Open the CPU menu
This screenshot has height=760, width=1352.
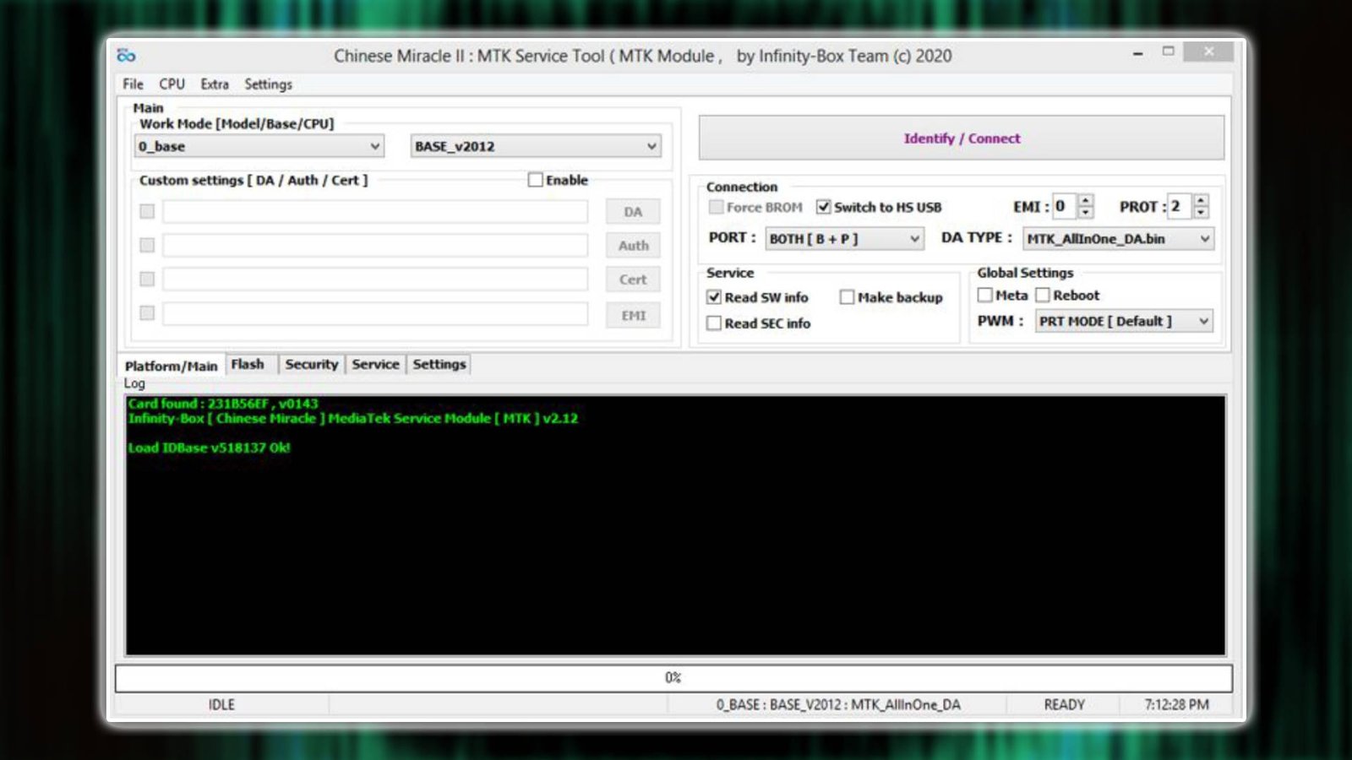[x=172, y=84]
